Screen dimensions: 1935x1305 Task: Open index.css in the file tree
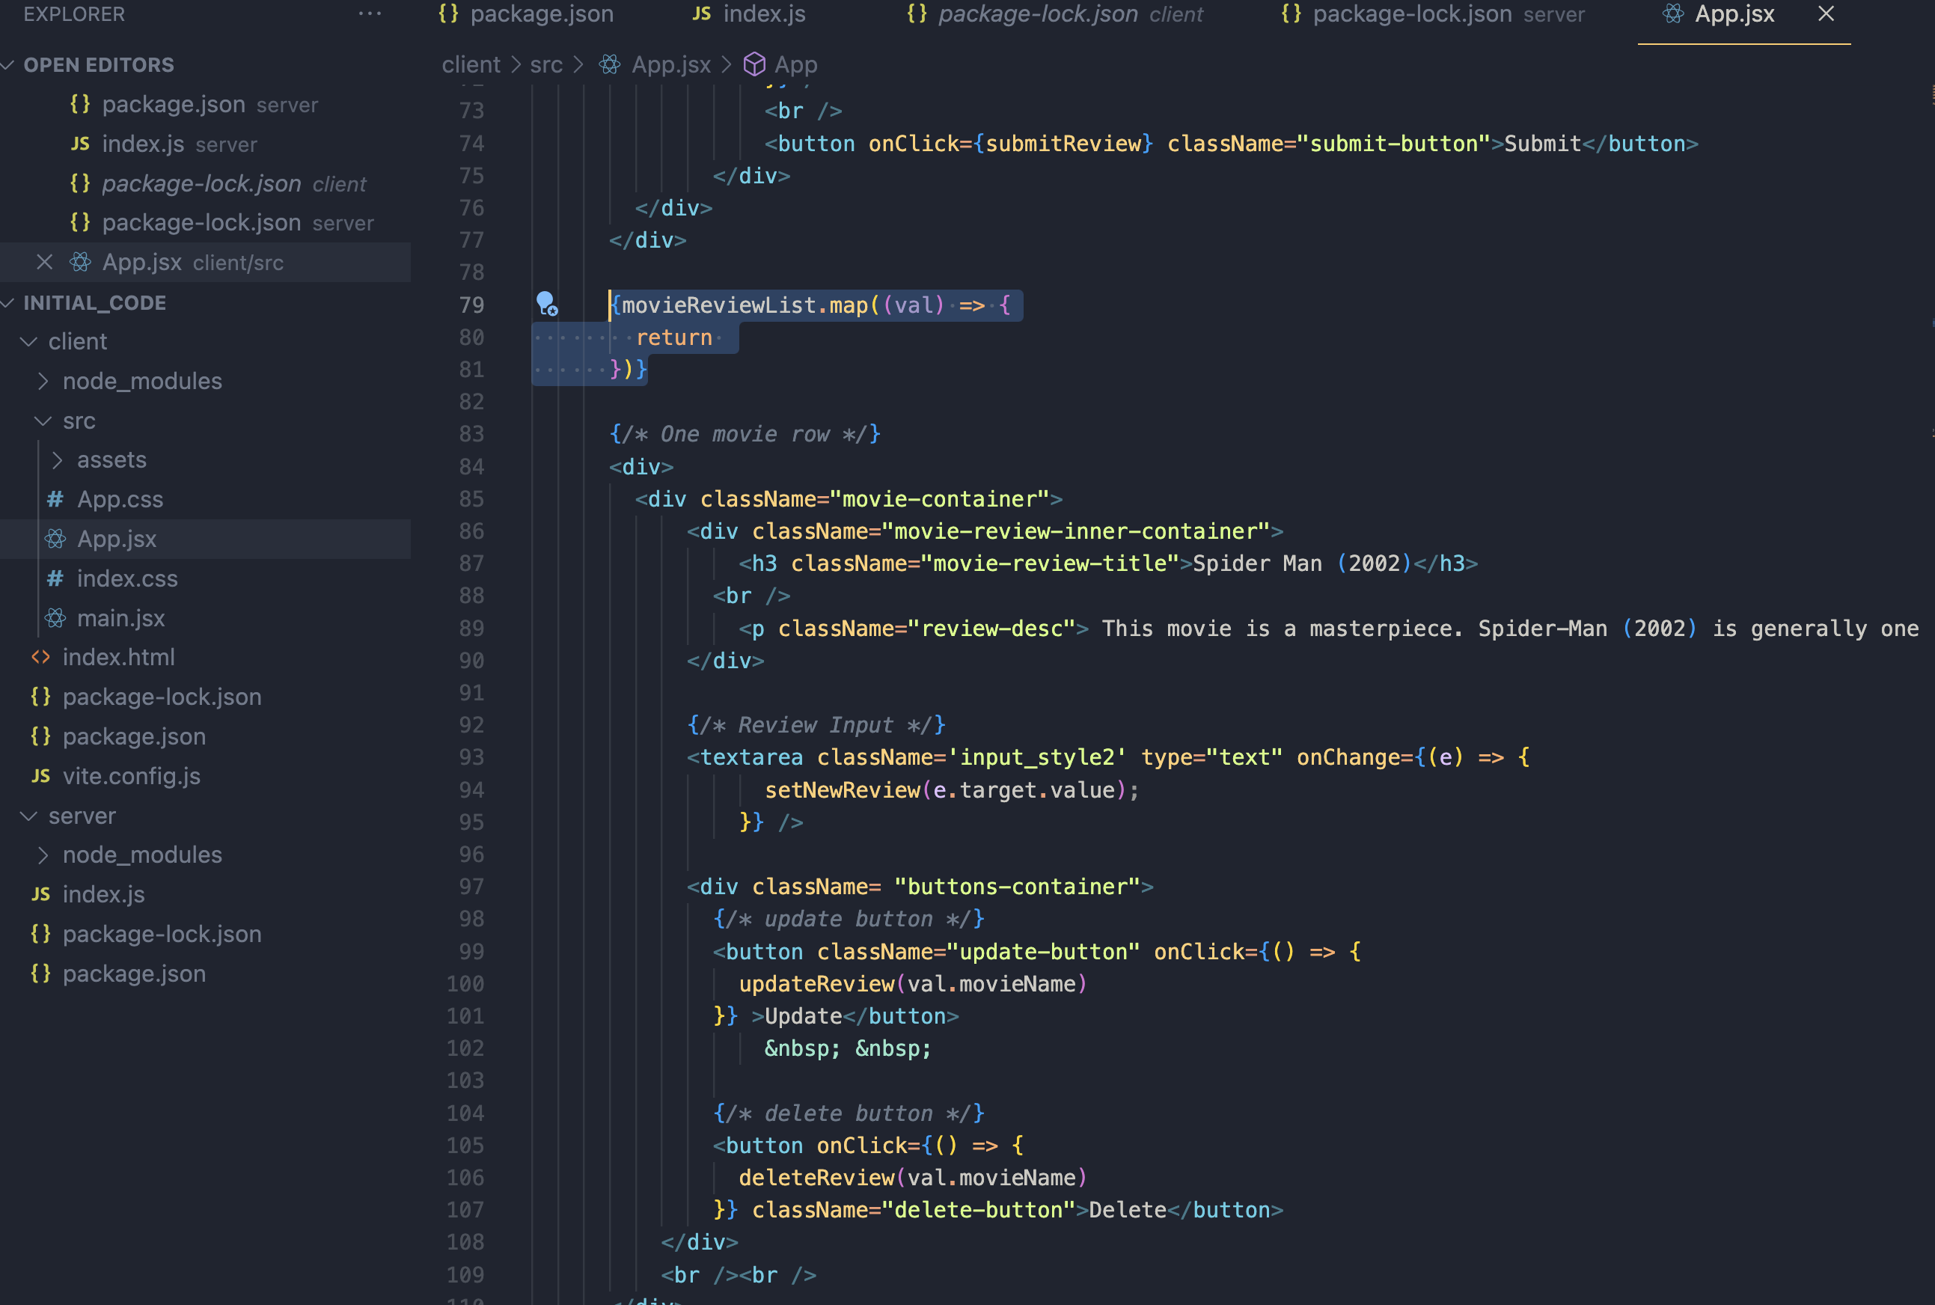pos(126,578)
